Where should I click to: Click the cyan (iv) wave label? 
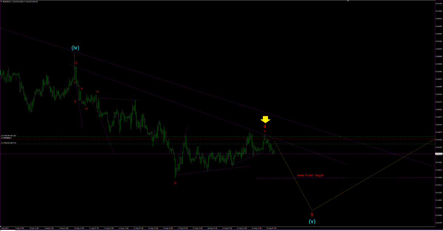coord(75,47)
